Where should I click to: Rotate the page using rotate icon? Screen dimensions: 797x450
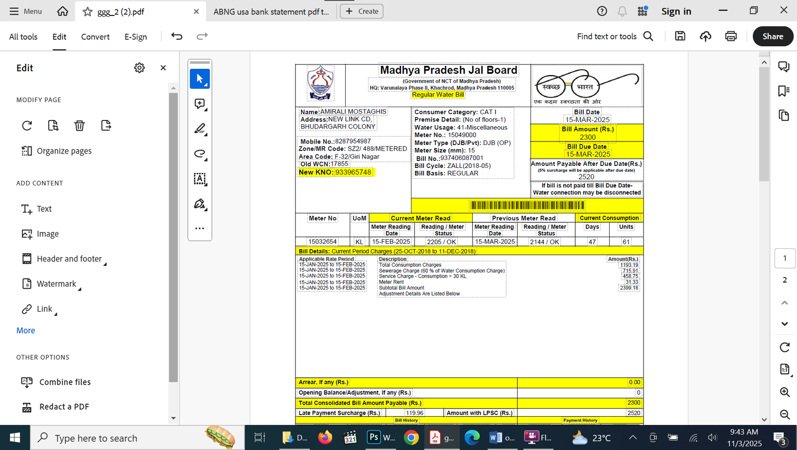26,126
